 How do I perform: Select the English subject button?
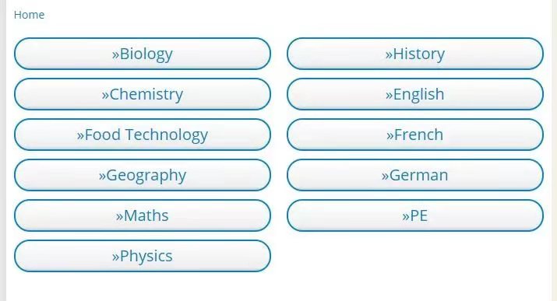tap(415, 94)
